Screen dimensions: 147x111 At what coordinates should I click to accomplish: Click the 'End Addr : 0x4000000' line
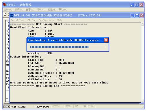(x=51, y=63)
